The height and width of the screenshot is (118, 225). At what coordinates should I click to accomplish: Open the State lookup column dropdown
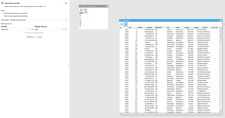point(49,29)
